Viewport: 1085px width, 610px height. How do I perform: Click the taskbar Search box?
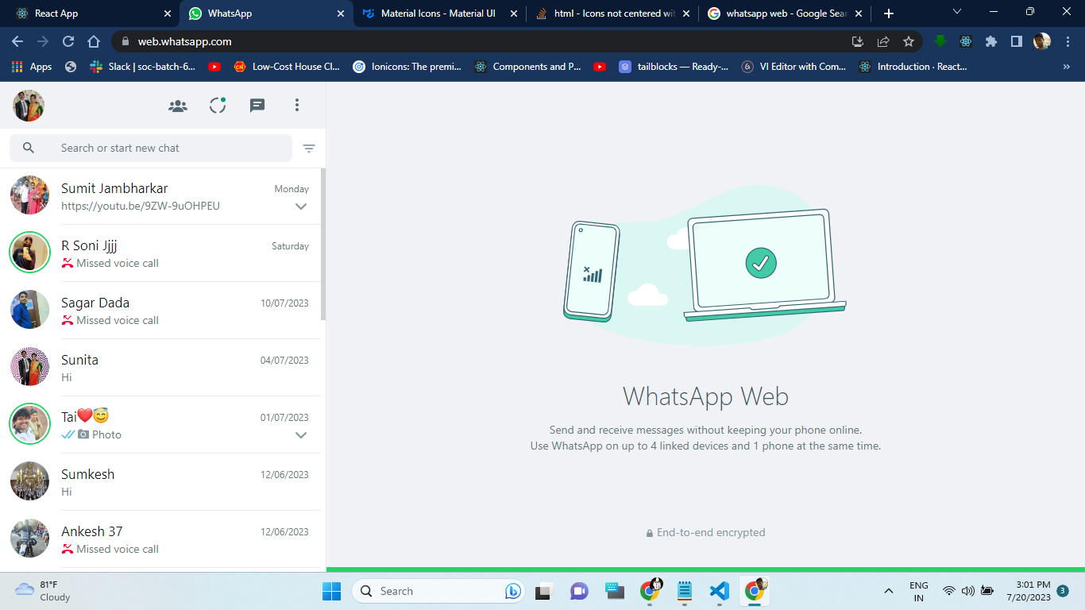tap(438, 591)
